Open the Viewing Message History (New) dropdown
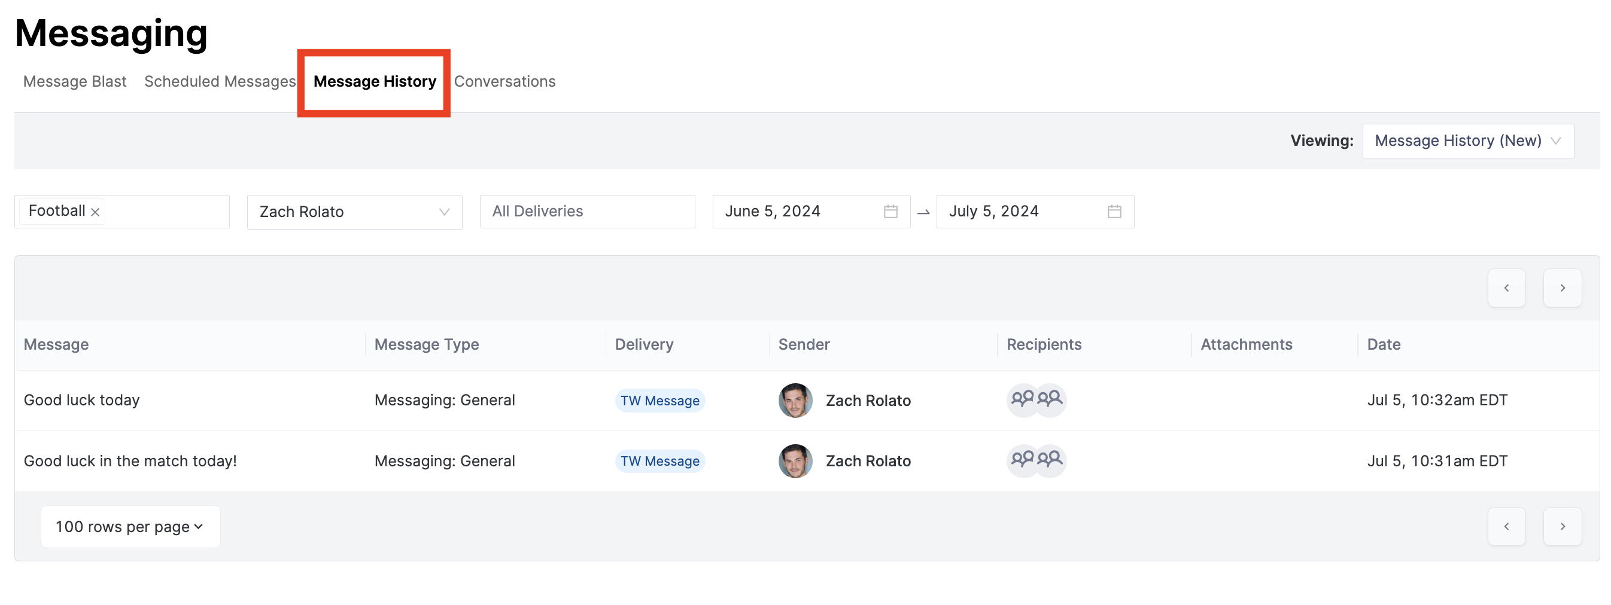The height and width of the screenshot is (605, 1611). (x=1467, y=140)
